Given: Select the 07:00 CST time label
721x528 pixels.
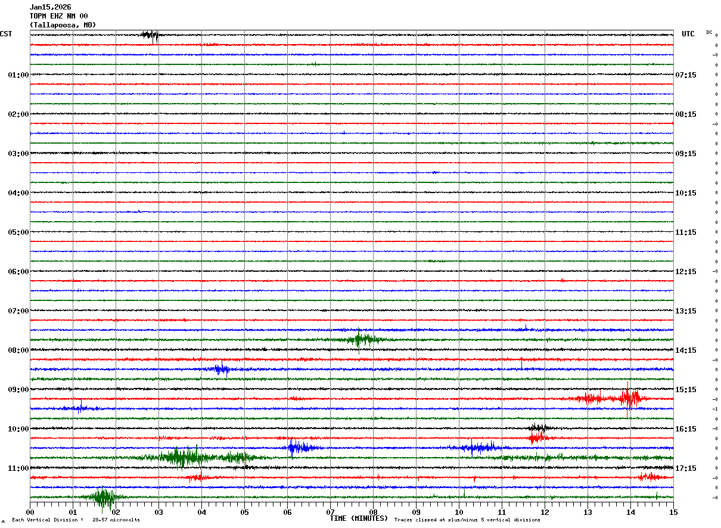Looking at the screenshot, I should tap(18, 311).
